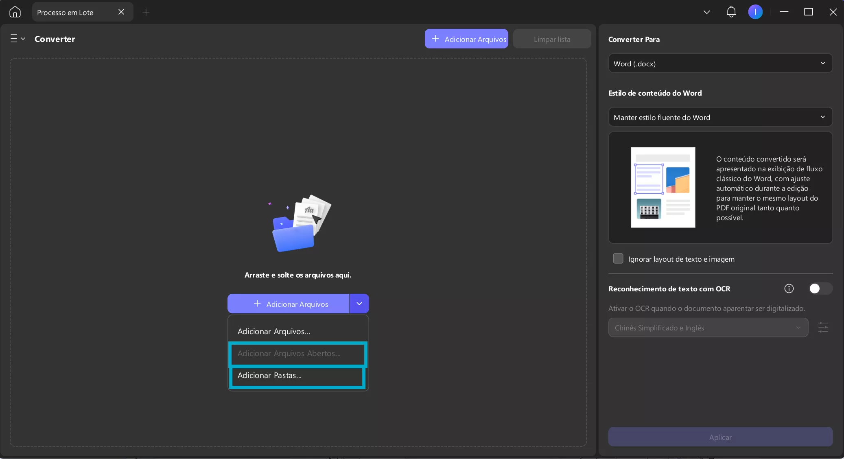Viewport: 844px width, 459px height.
Task: Select the Processo em Lote tab
Action: click(x=65, y=12)
